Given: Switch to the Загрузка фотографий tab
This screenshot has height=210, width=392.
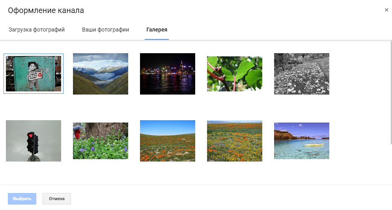Looking at the screenshot, I should (37, 30).
